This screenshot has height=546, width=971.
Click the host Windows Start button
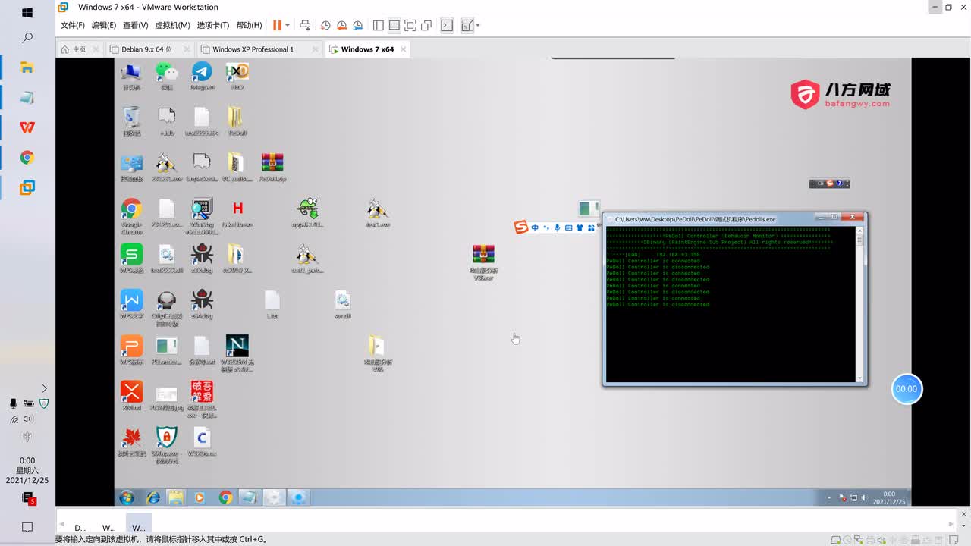pos(27,13)
